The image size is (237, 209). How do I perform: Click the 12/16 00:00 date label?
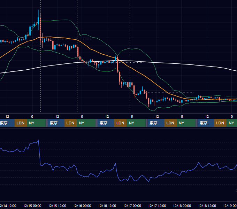82,206
